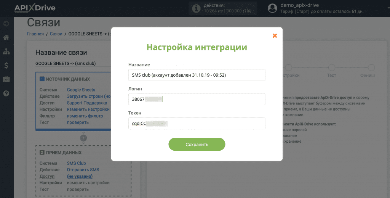
Task: Follow the Главная breadcrumb link
Action: (x=35, y=34)
